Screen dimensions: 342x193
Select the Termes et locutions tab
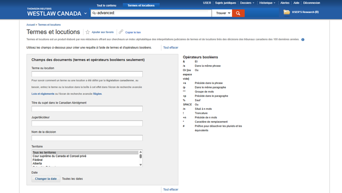(x=141, y=5)
